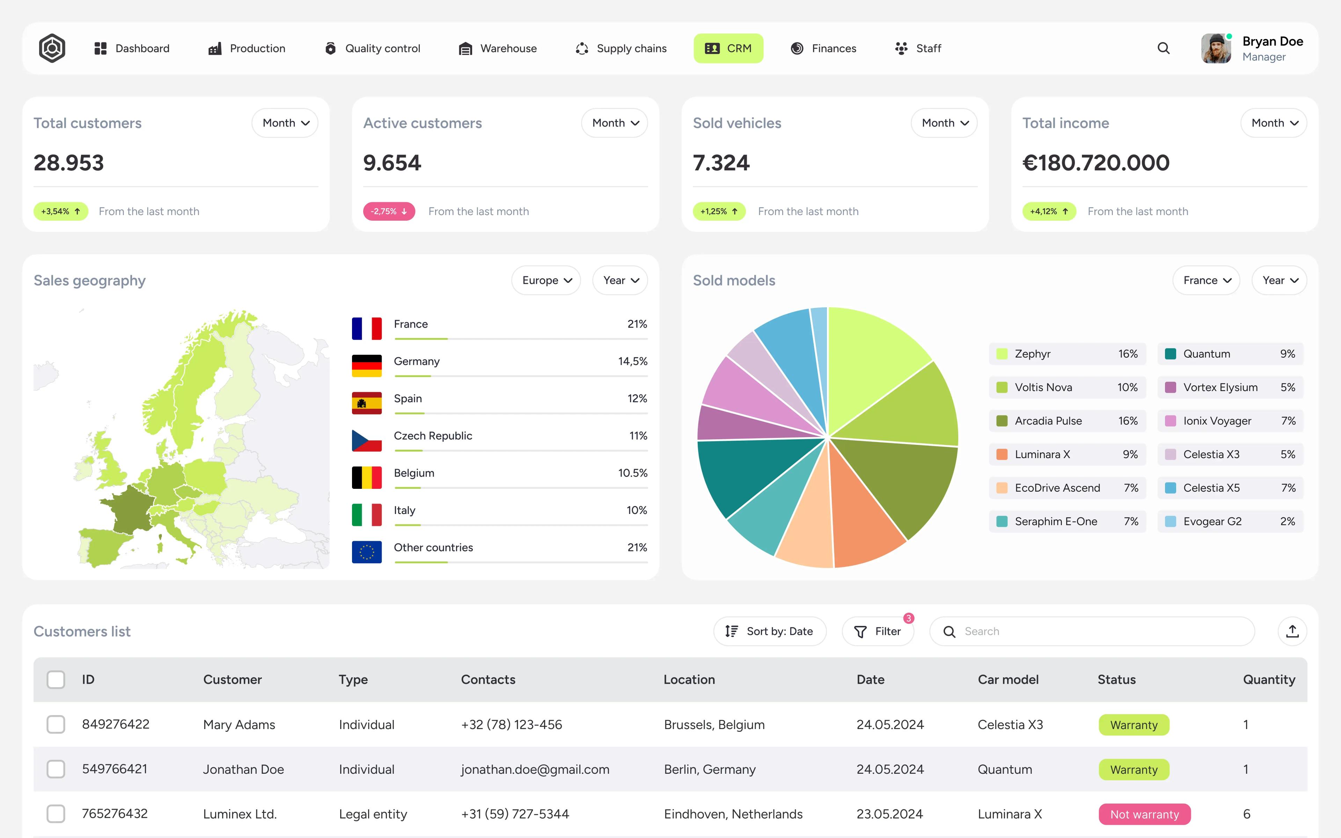Open Bryan Doe's profile
This screenshot has height=838, width=1341.
click(1252, 48)
